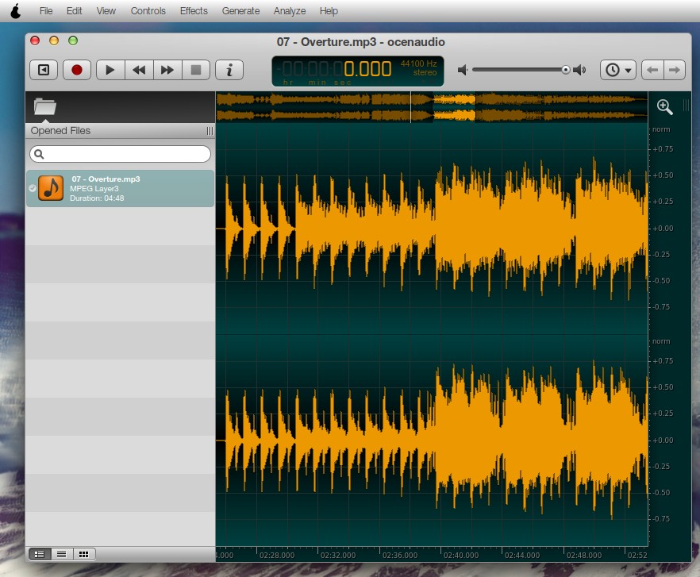Click the checkmark beside 07 - Overture.mp3
This screenshot has height=577, width=700.
(x=32, y=188)
